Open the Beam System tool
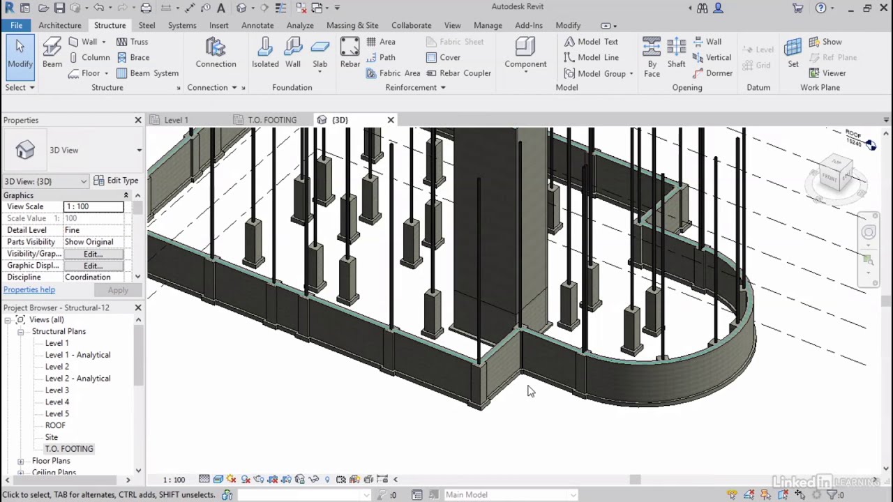 147,73
